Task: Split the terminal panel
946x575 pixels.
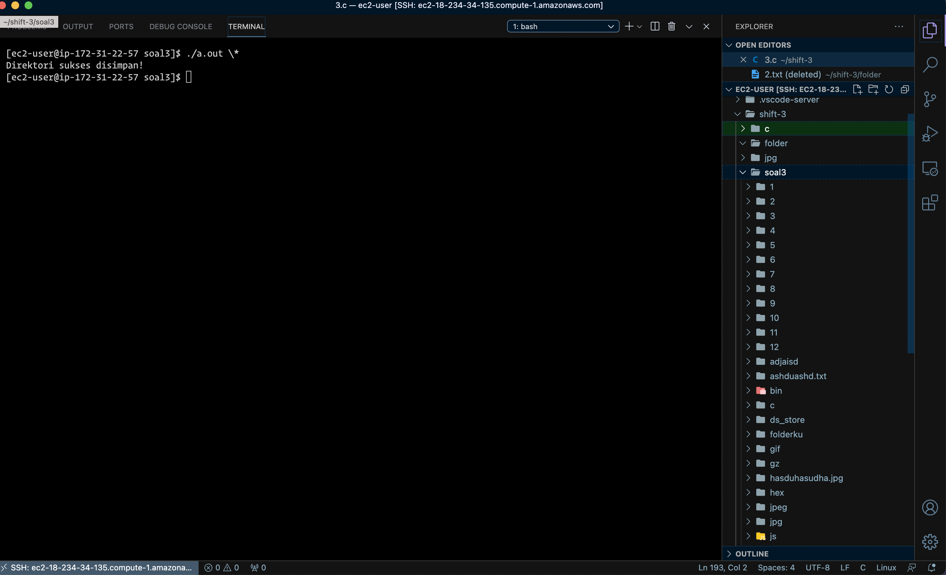Action: pos(655,26)
